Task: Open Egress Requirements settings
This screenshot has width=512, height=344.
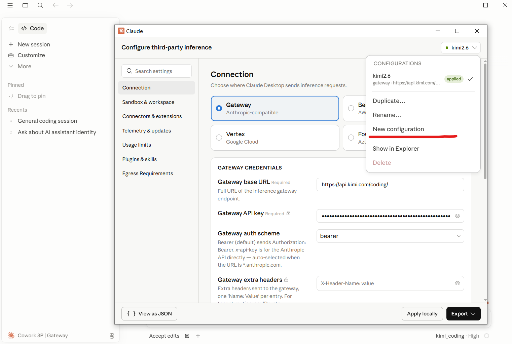Action: point(156,174)
